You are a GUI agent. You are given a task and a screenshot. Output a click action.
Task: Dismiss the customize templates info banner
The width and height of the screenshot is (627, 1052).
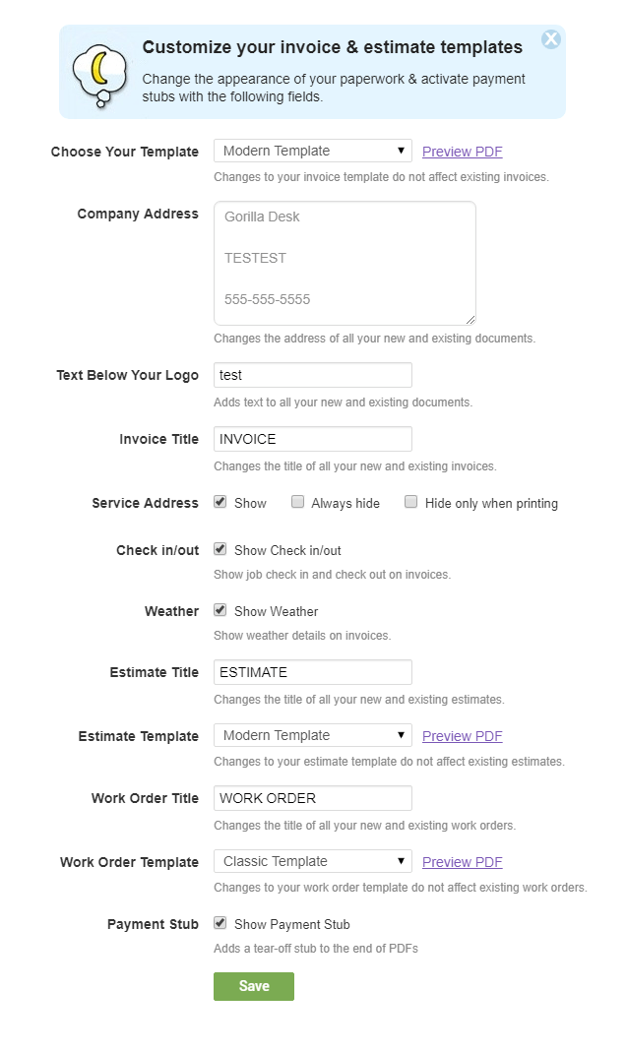(550, 39)
